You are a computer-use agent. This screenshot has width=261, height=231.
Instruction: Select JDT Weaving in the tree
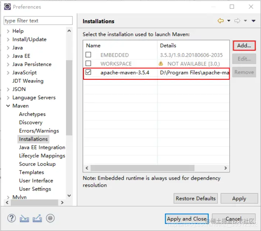click(x=28, y=81)
